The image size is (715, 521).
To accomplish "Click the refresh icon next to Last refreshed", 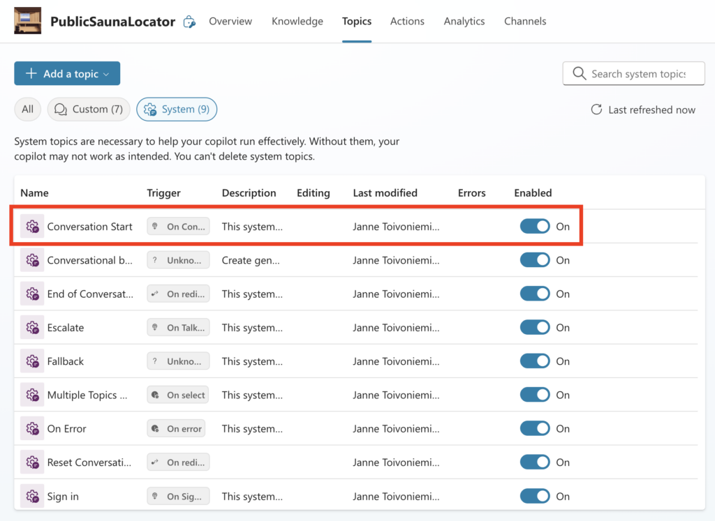I will click(x=596, y=110).
